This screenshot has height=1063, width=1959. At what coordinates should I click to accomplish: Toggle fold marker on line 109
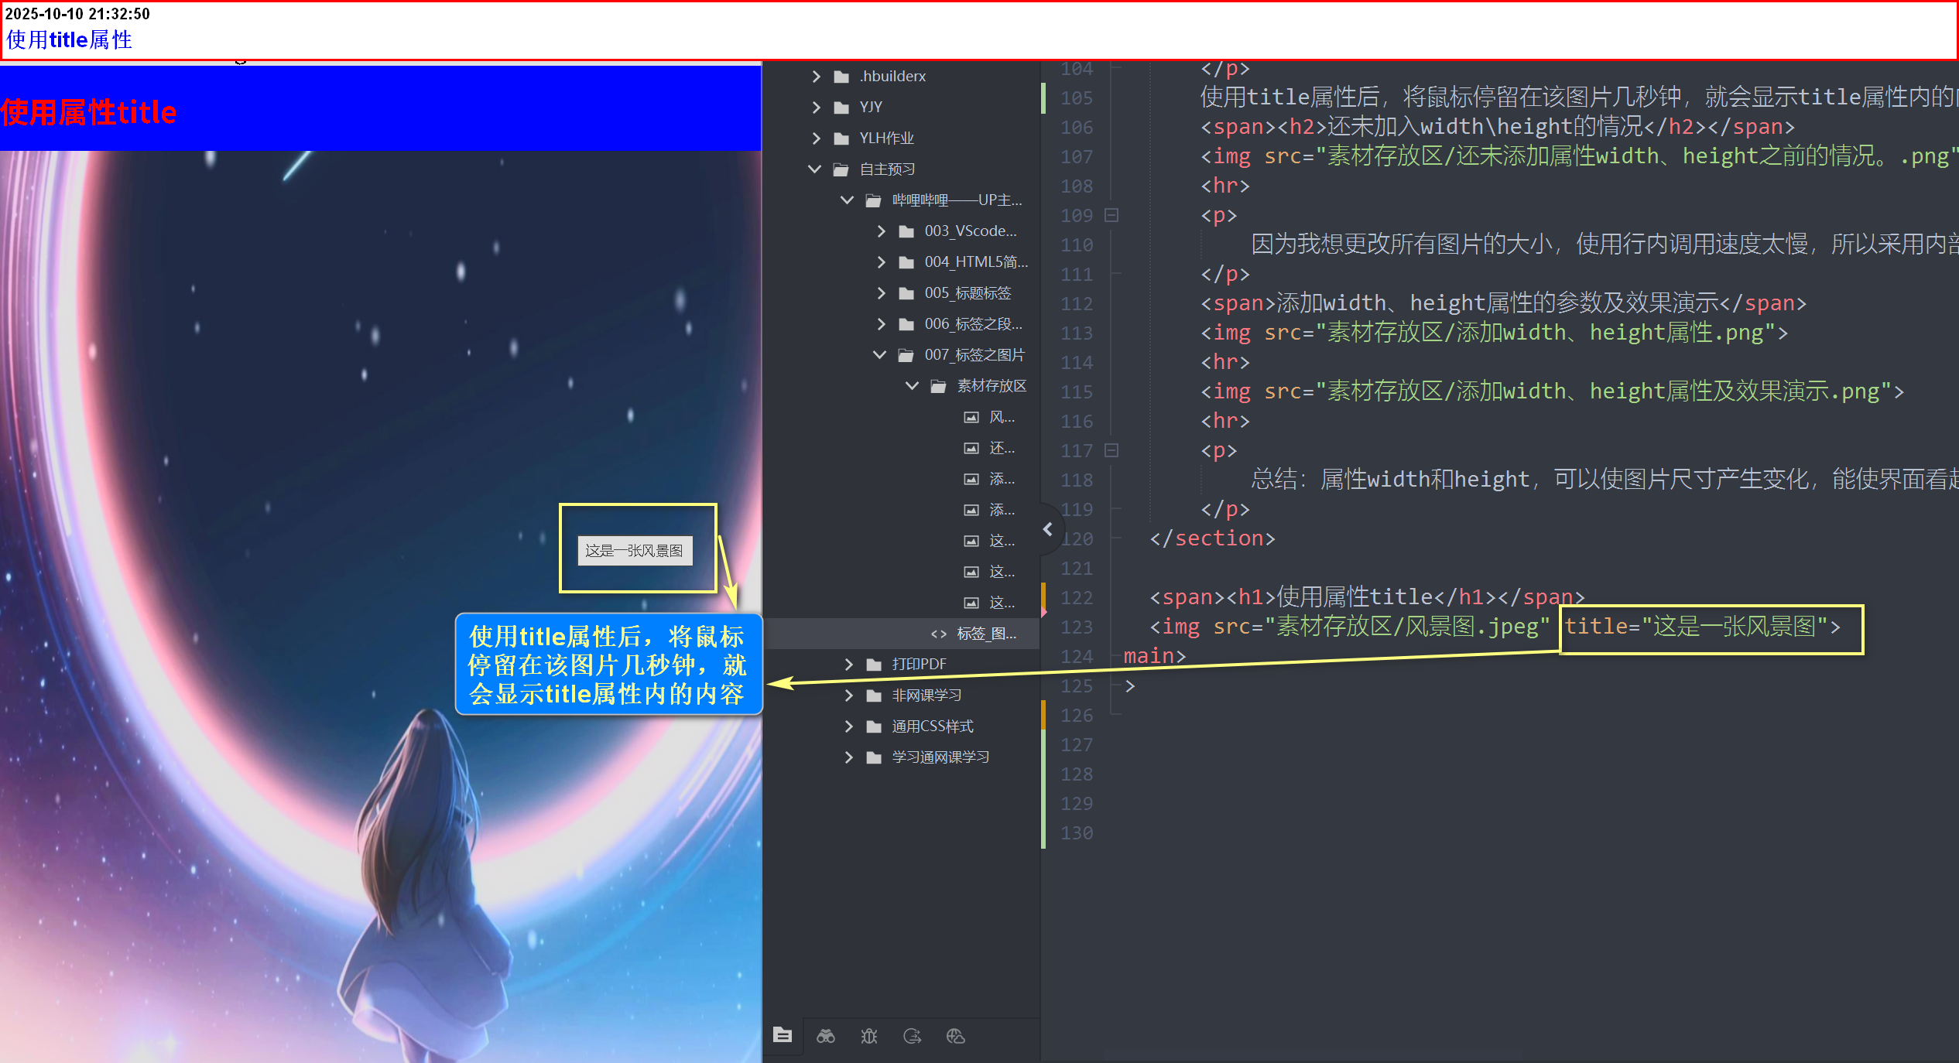tap(1111, 215)
